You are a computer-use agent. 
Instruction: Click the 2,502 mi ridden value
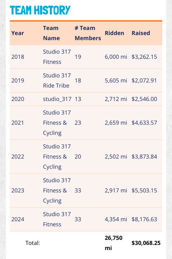(x=116, y=156)
